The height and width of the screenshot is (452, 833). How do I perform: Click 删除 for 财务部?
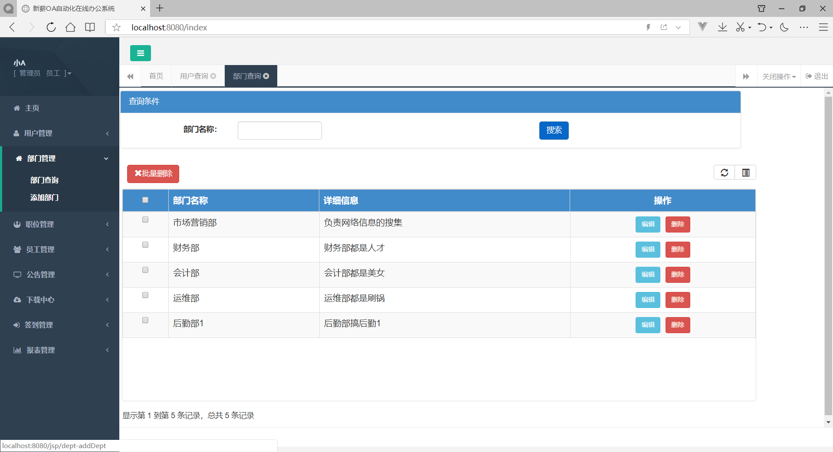[678, 249]
